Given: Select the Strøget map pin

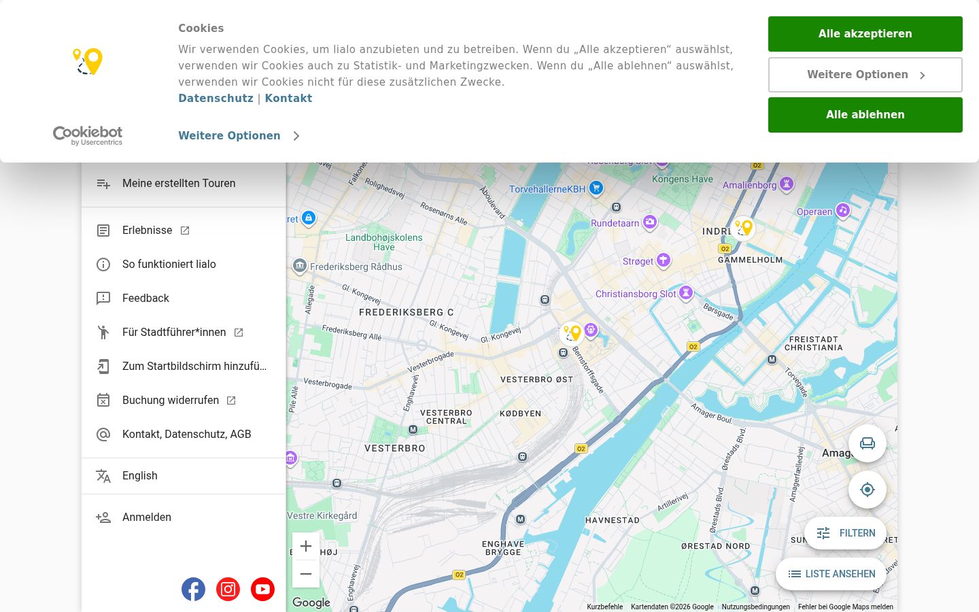Looking at the screenshot, I should (x=664, y=260).
